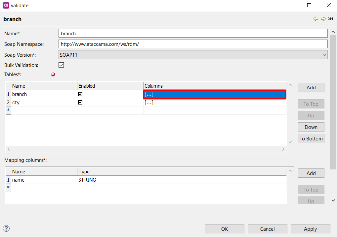The width and height of the screenshot is (337, 237).
Task: Click the Soap Namespace input field
Action: 193,44
